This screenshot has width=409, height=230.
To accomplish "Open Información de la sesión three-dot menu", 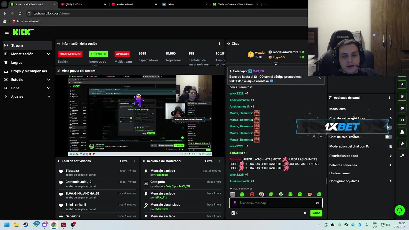I will pyautogui.click(x=219, y=44).
